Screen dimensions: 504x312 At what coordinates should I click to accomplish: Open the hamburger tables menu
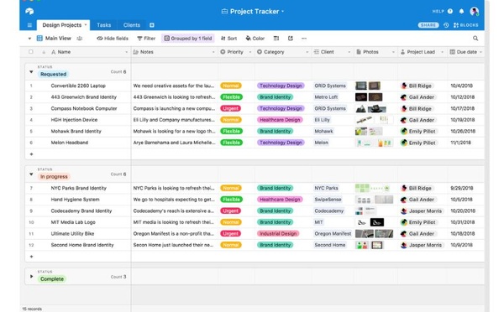pyautogui.click(x=29, y=25)
